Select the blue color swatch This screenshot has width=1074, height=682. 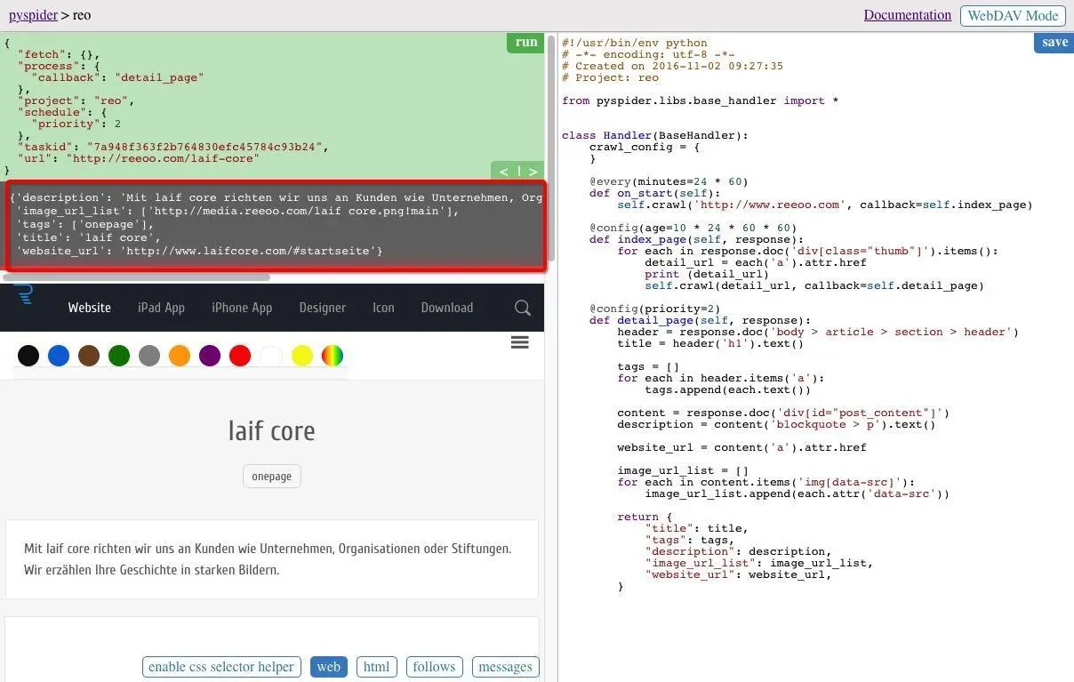[59, 356]
